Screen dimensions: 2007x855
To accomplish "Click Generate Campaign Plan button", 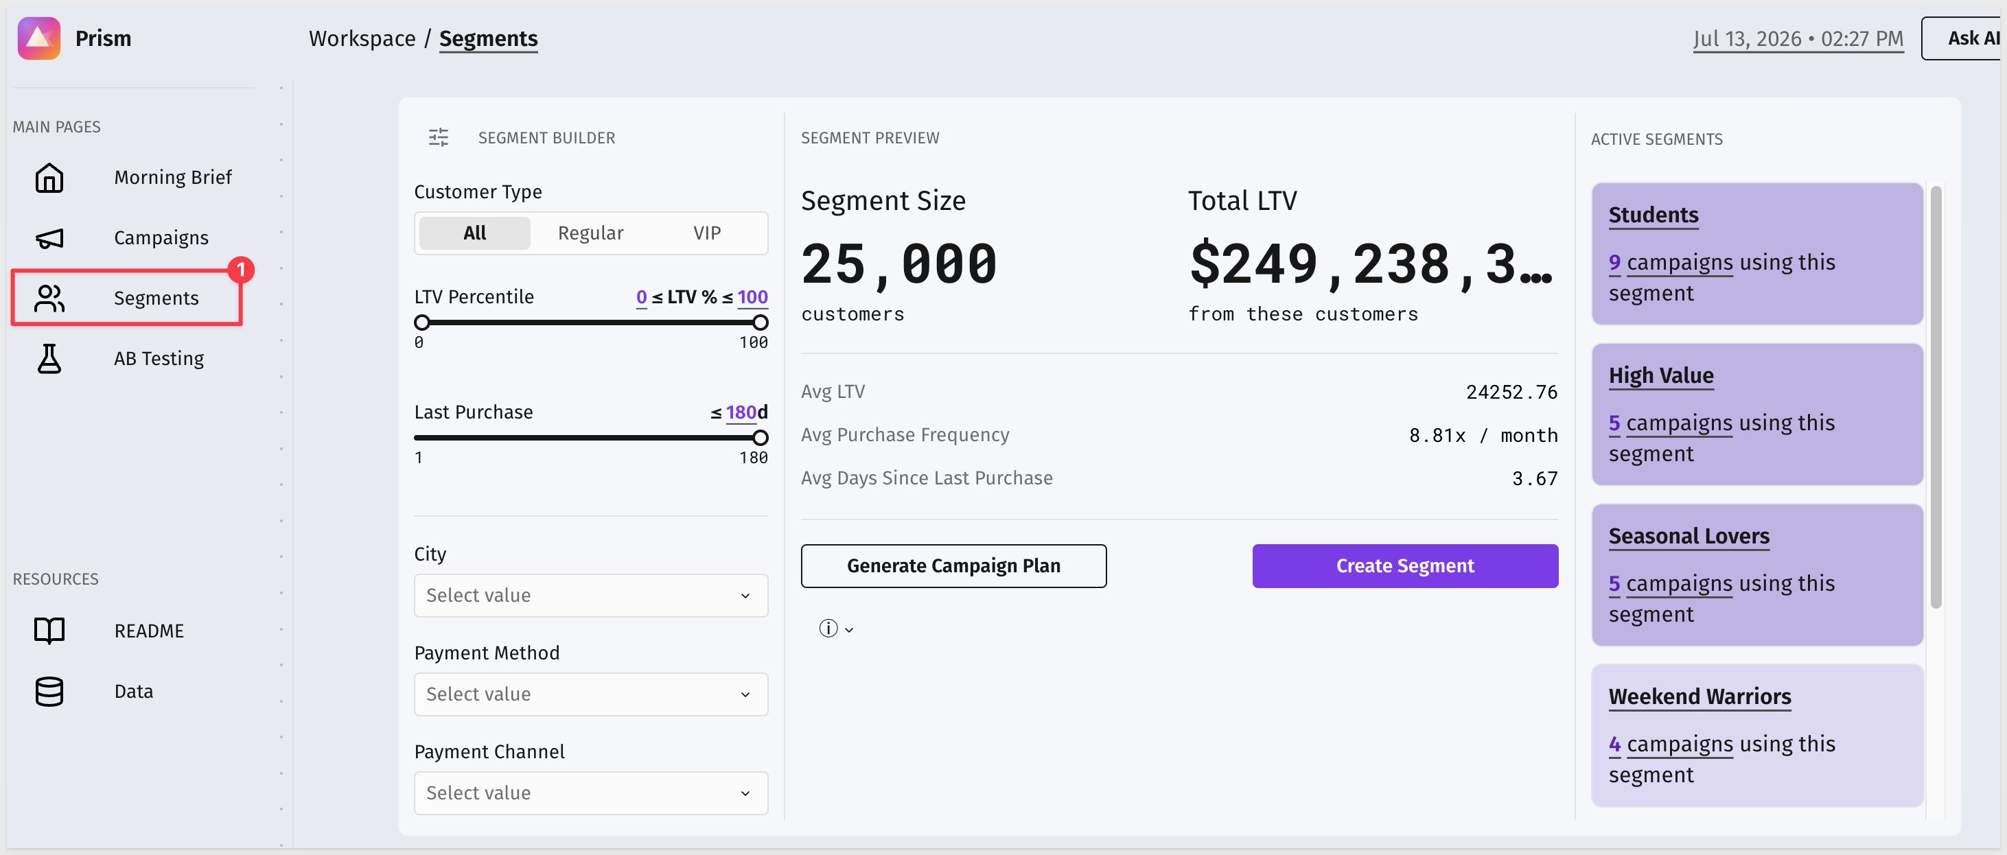I will tap(953, 566).
